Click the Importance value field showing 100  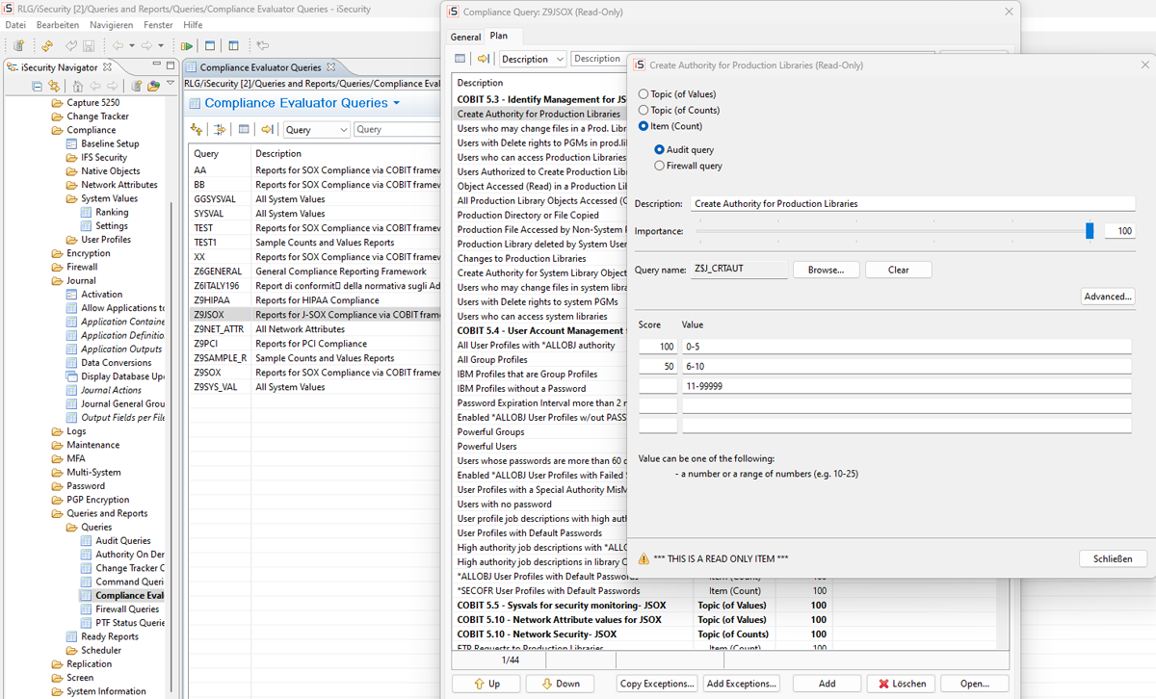(1119, 231)
